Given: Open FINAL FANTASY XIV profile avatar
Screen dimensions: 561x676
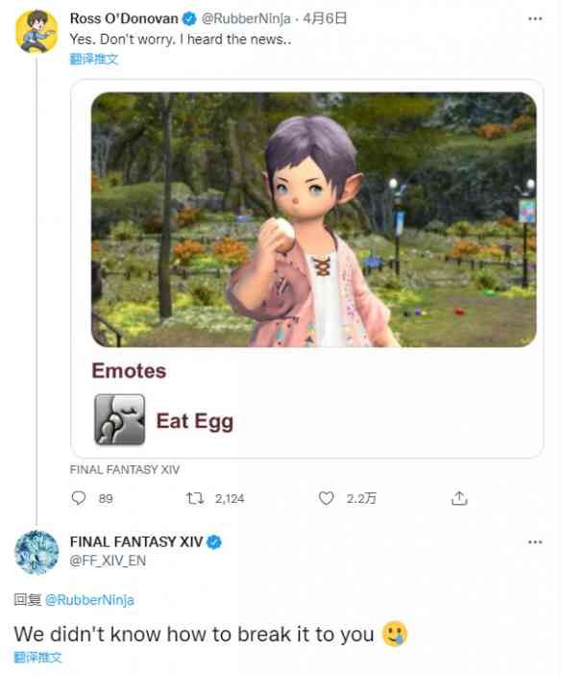Looking at the screenshot, I should click(37, 552).
